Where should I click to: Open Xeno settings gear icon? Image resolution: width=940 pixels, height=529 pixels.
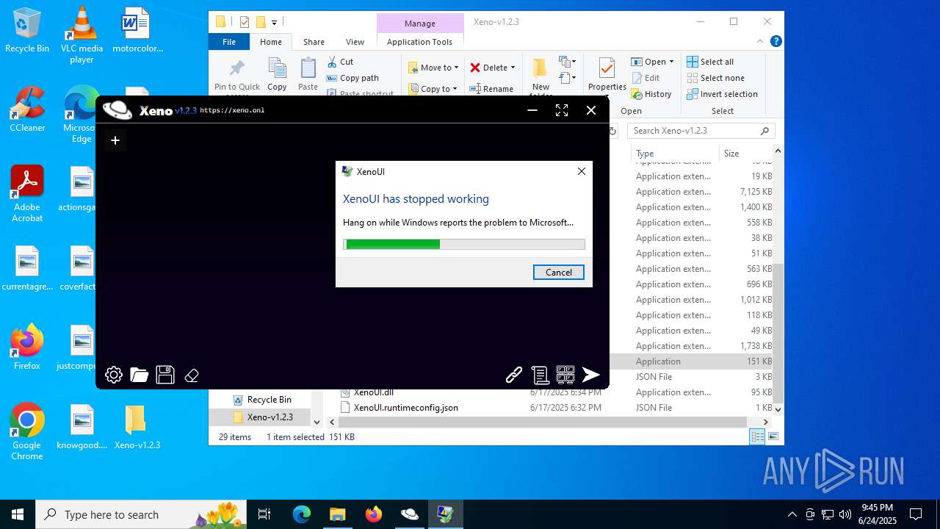tap(114, 375)
